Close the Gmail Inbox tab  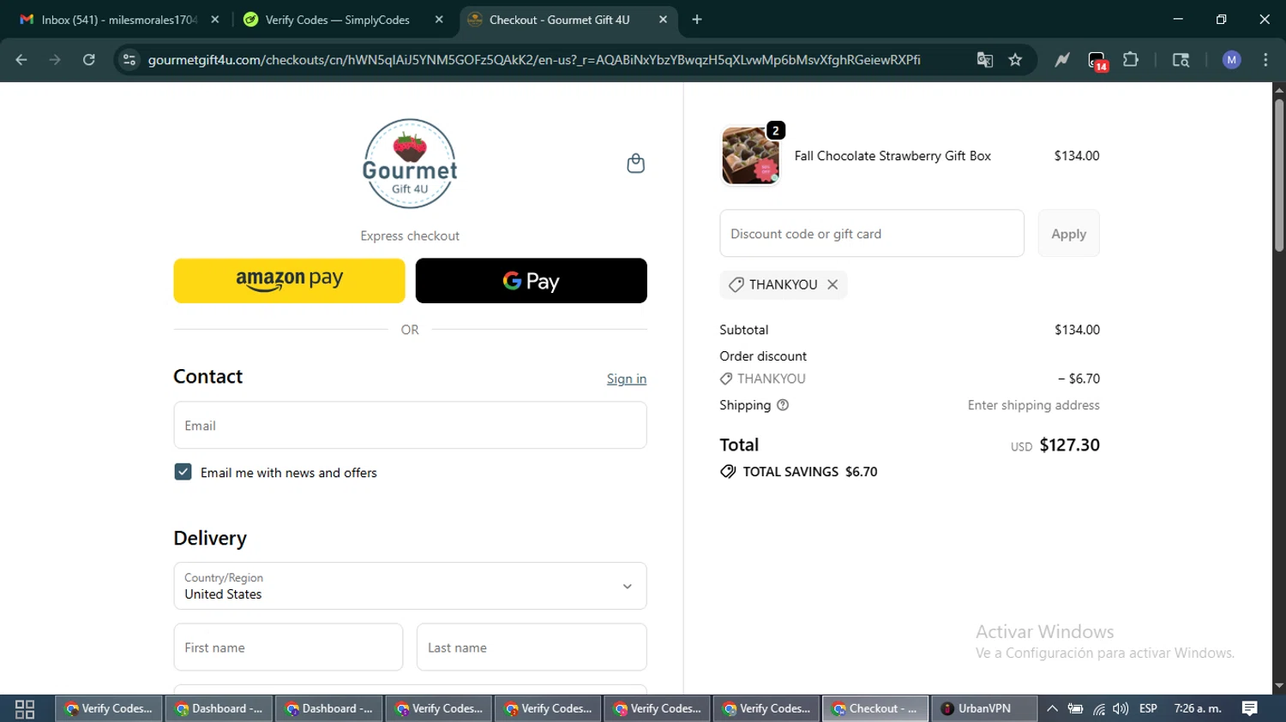coord(215,20)
